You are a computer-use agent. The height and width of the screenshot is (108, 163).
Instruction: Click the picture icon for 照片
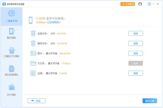coord(33,53)
